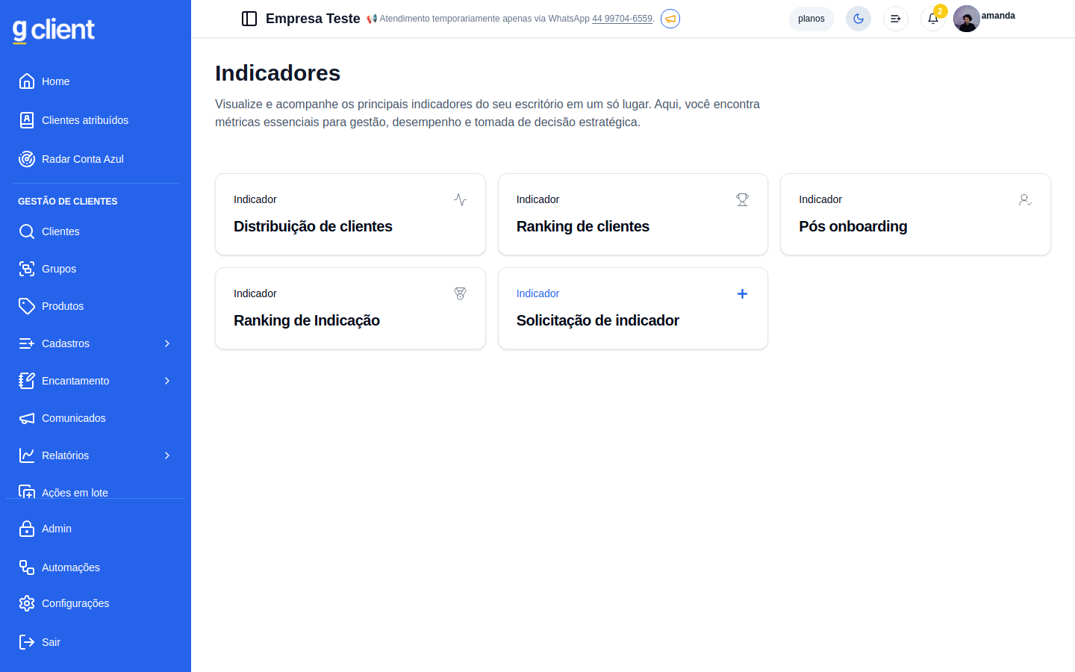Open the WhatsApp number 44 99704-6559 link
This screenshot has height=672, width=1075.
coord(622,19)
